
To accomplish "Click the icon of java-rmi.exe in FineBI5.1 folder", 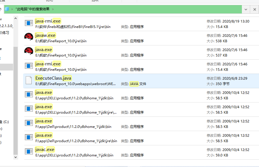I will 29,23.
